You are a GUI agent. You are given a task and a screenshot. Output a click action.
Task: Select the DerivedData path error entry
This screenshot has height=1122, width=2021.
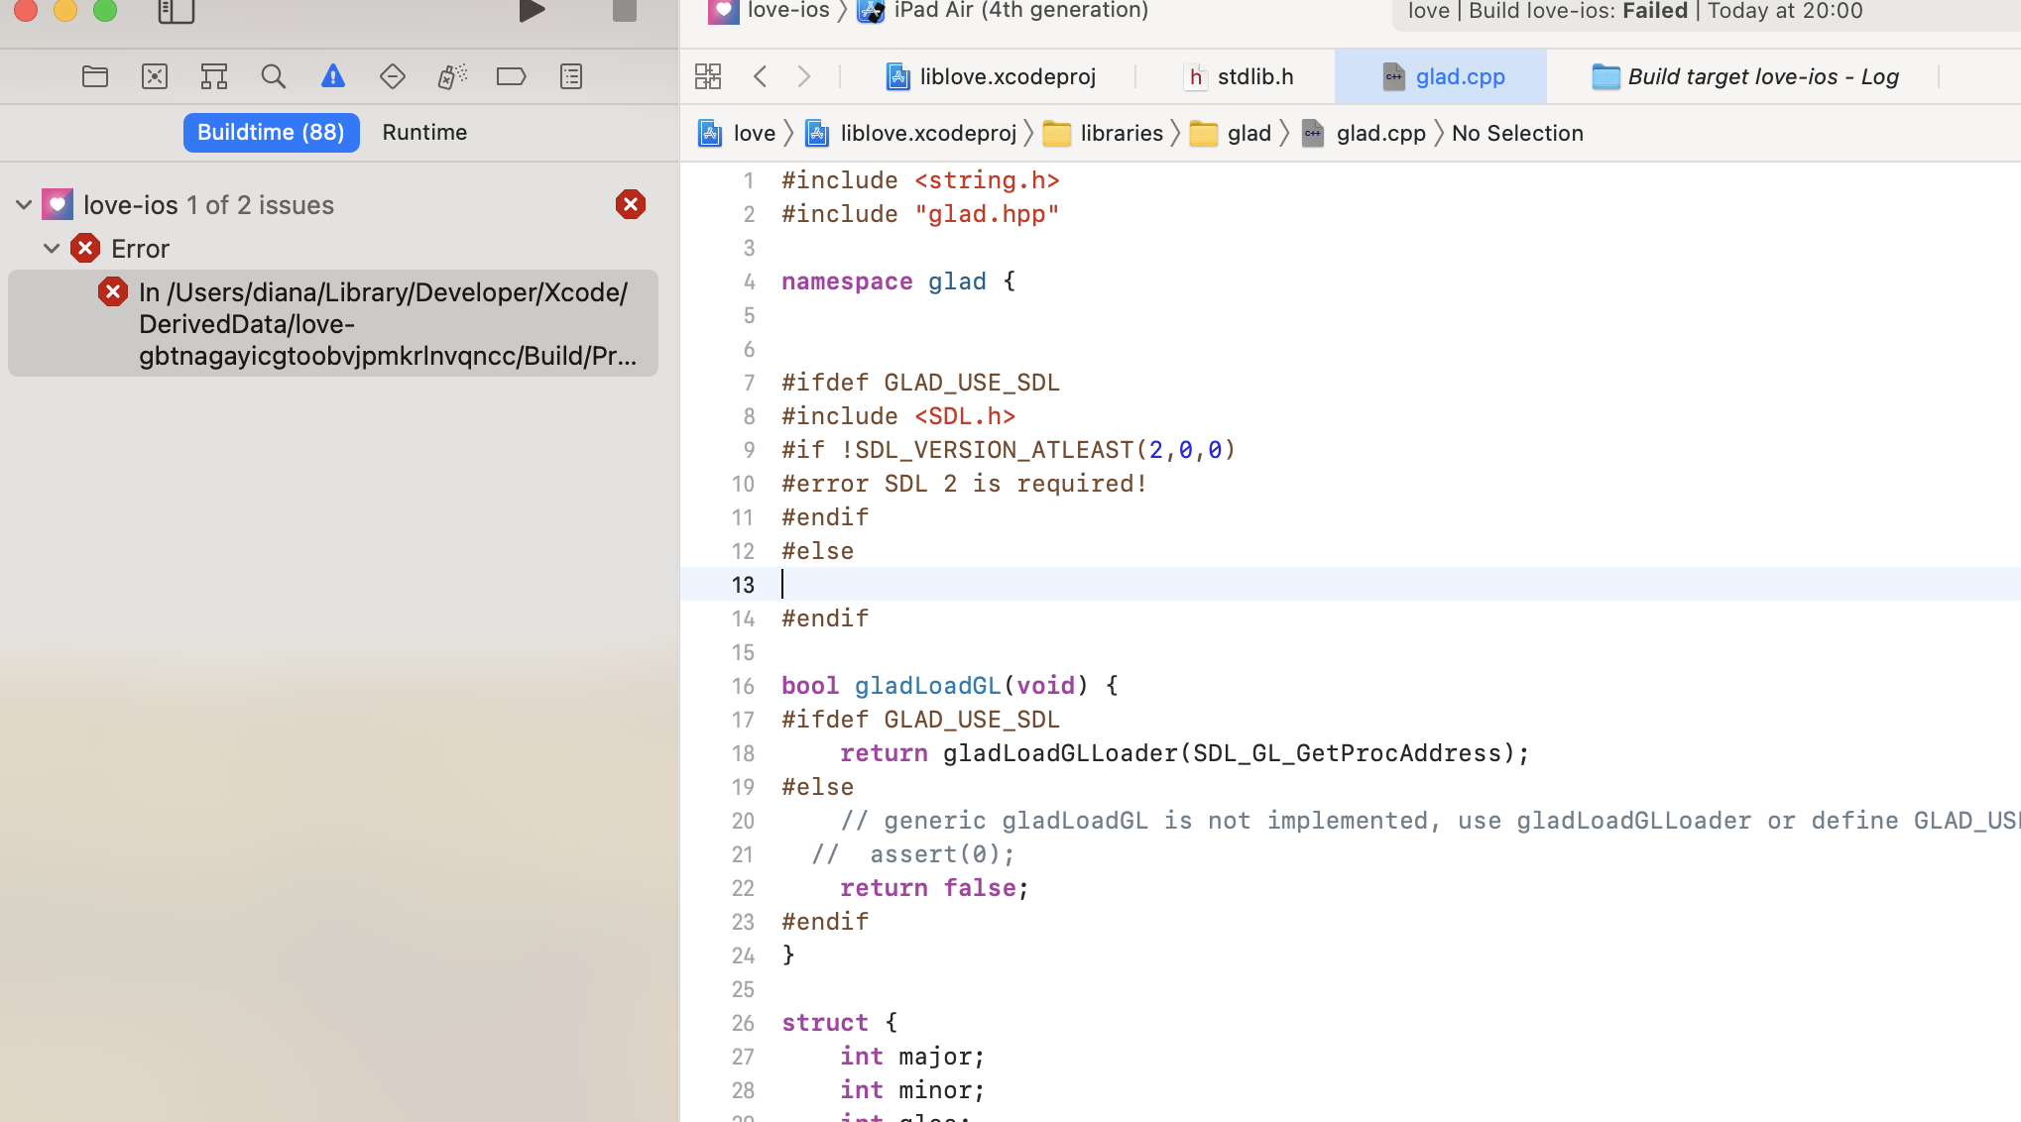333,323
